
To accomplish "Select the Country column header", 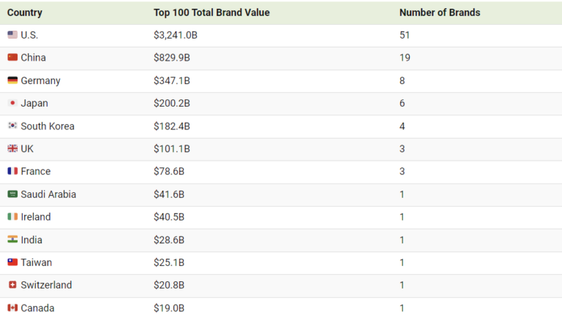I will 25,12.
